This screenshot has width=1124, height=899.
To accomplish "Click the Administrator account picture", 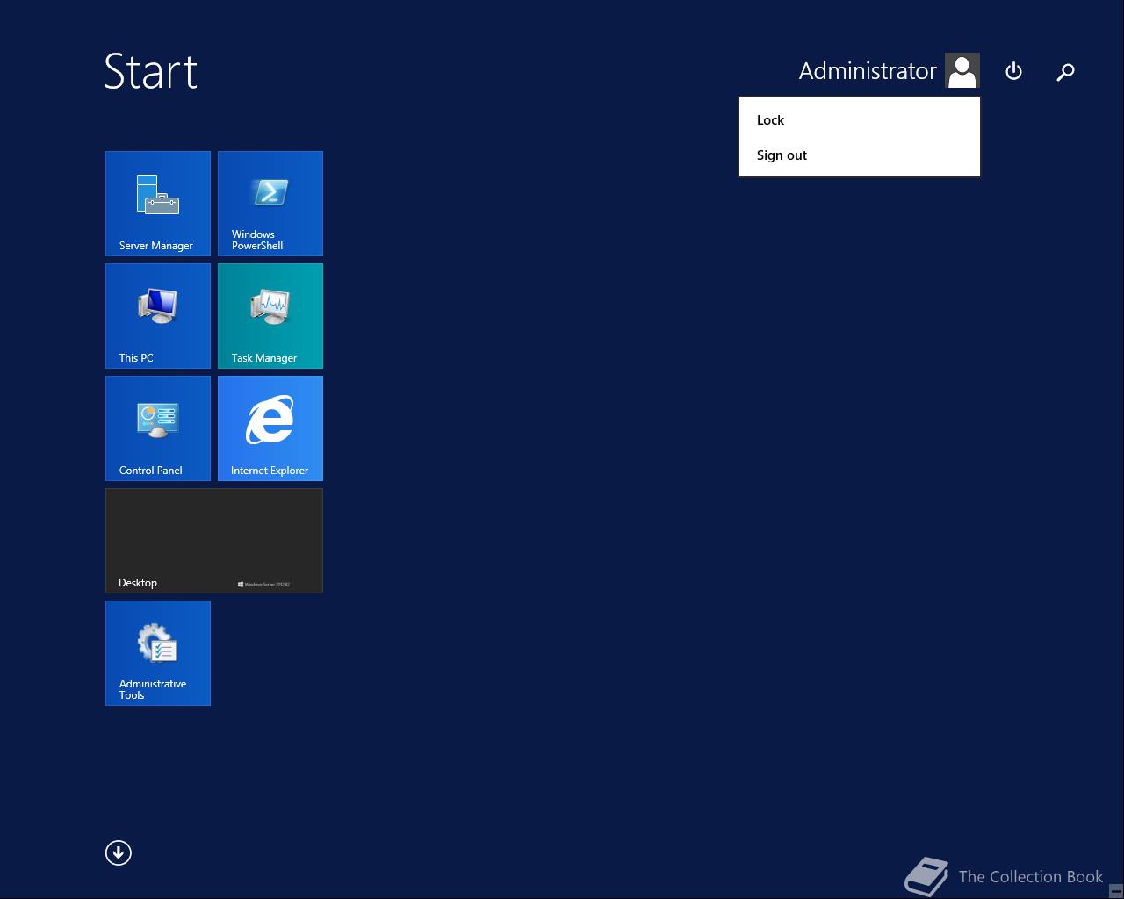I will pos(962,70).
